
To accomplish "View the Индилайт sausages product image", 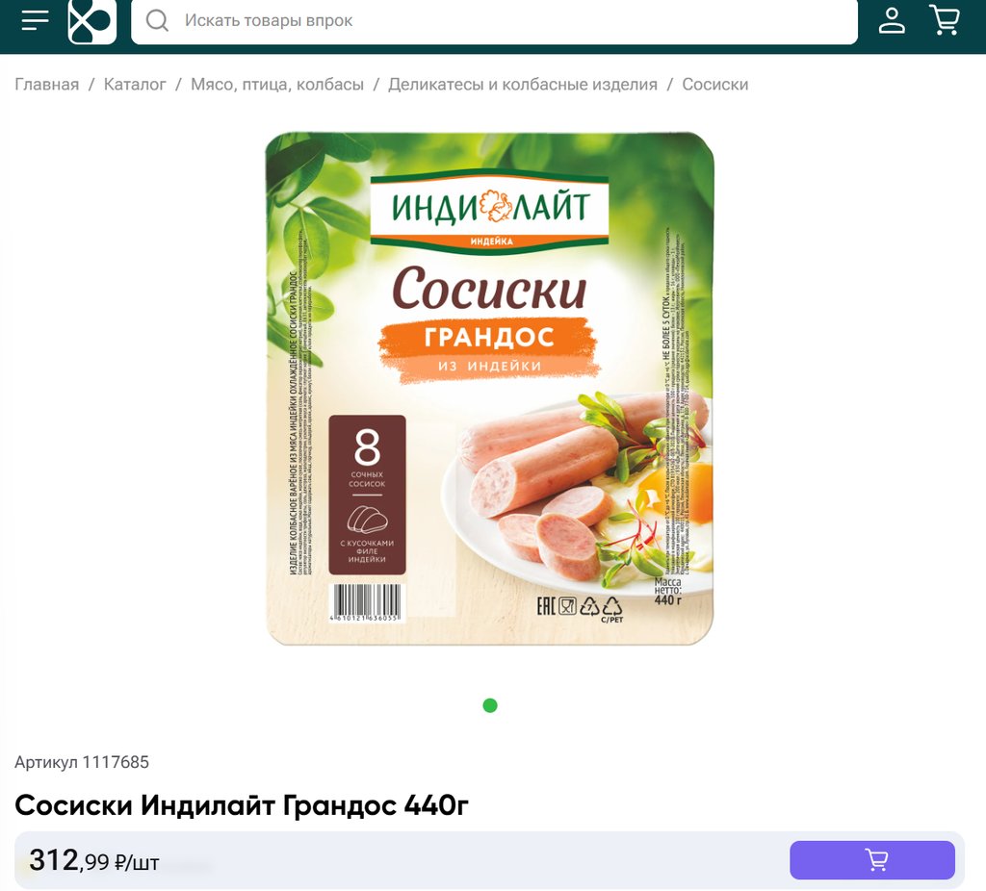I will (490, 389).
